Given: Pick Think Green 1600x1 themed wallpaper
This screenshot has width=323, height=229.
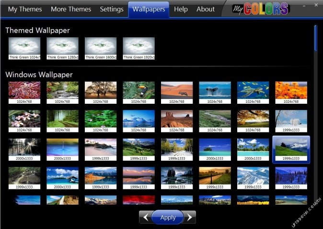Looking at the screenshot, I should (x=101, y=48).
